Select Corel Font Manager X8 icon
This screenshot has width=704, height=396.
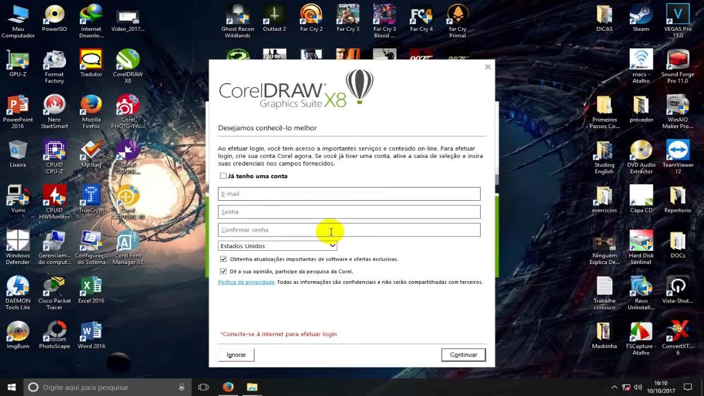pos(128,248)
